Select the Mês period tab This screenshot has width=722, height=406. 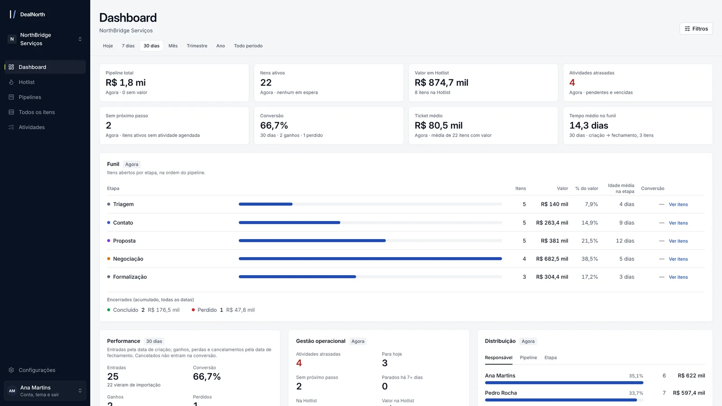pos(173,46)
